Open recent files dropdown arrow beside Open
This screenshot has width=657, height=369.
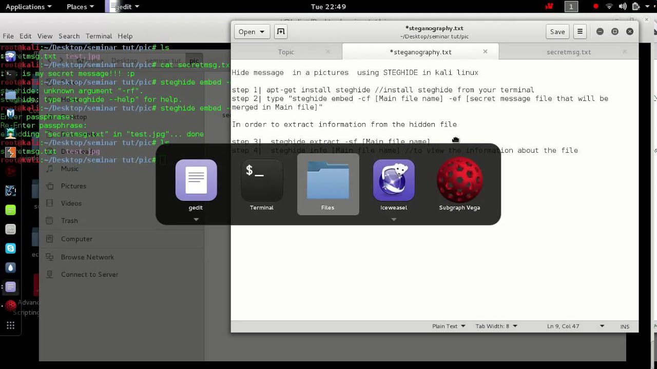(x=262, y=32)
